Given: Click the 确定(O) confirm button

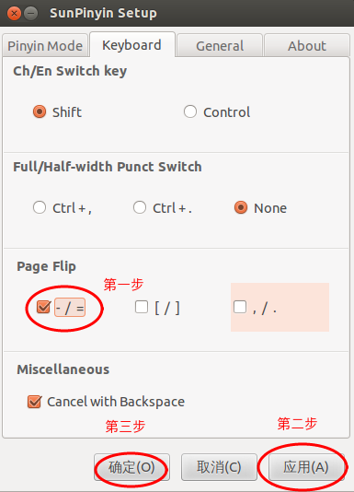Looking at the screenshot, I should [x=131, y=467].
